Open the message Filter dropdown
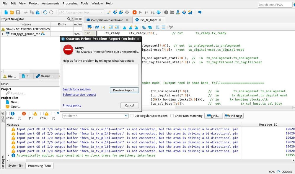The image size is (295, 174). pos(126,116)
